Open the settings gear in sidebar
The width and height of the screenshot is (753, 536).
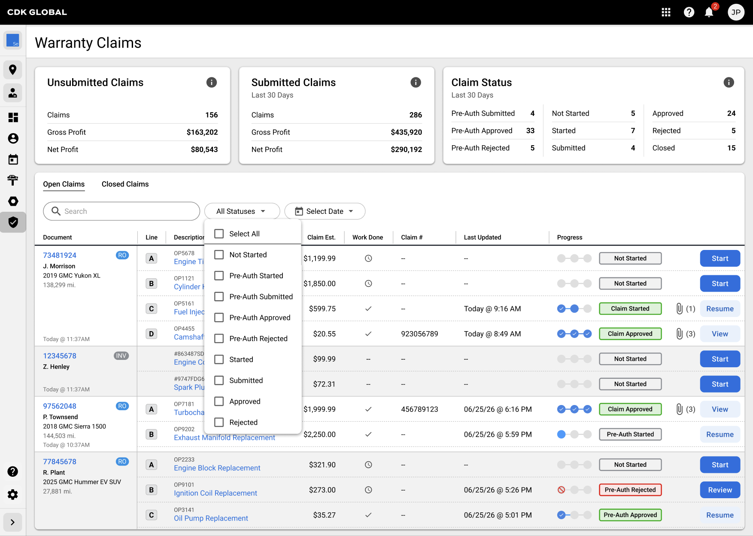(x=13, y=494)
